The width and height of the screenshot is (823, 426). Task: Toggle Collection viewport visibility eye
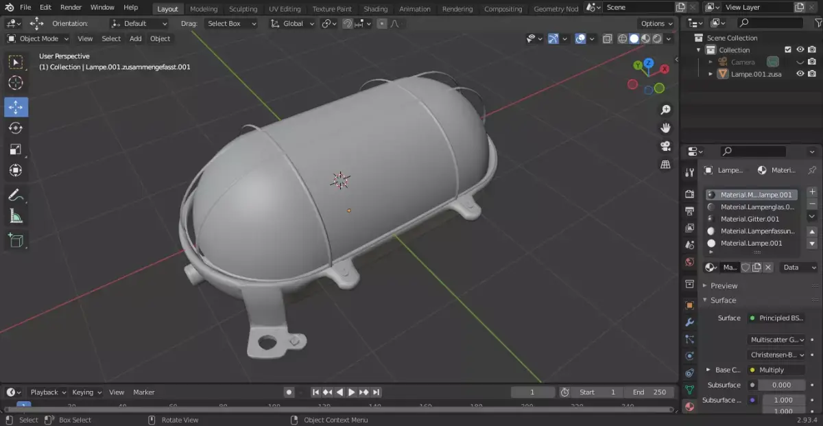click(800, 49)
